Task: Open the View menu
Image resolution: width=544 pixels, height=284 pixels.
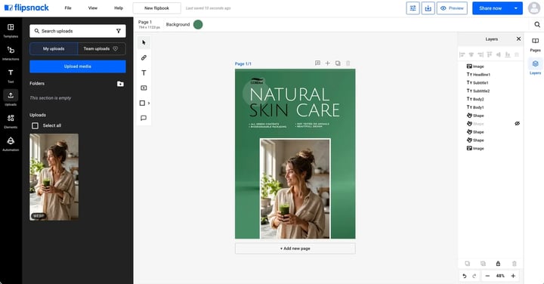Action: point(93,8)
